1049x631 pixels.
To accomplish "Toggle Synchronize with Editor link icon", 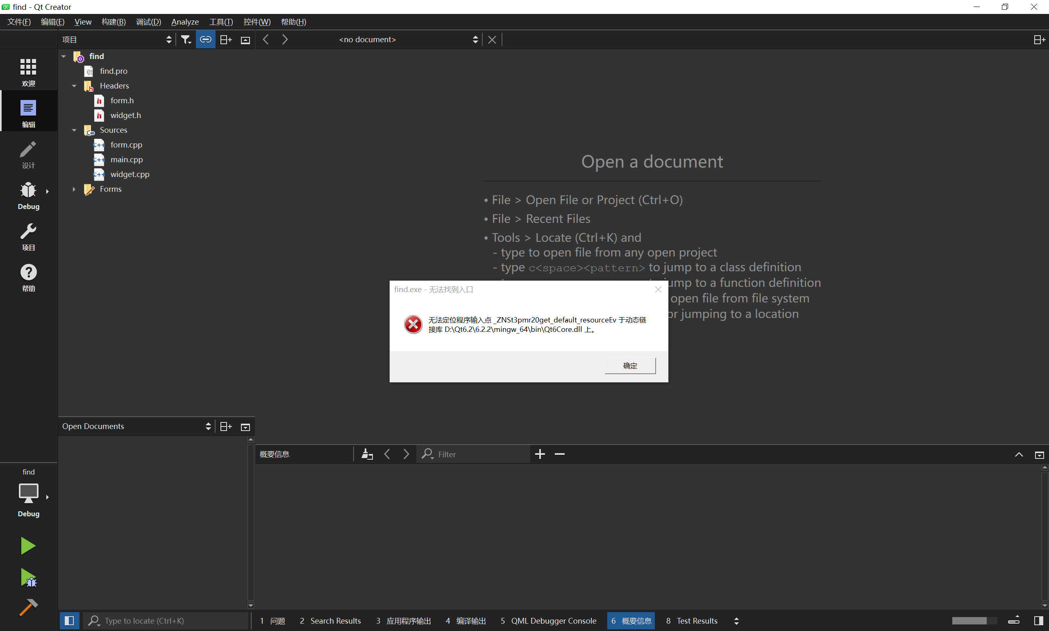I will (x=205, y=40).
